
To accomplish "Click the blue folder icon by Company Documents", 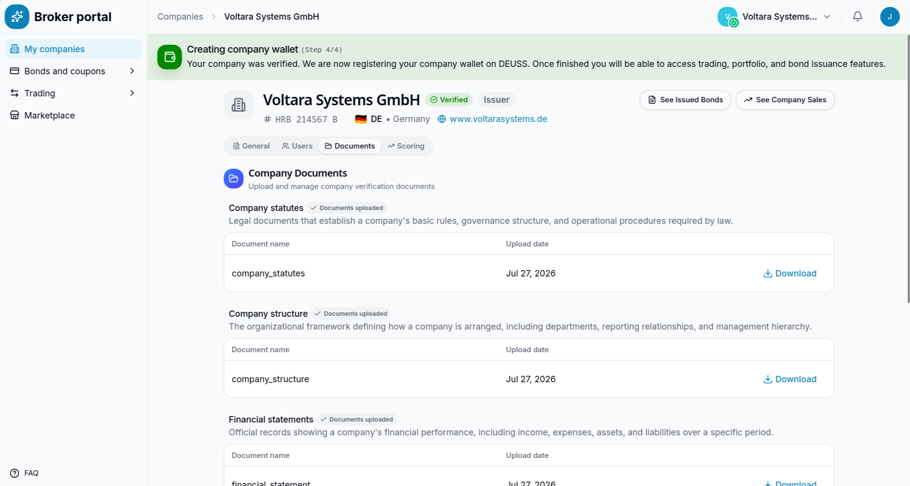I will (233, 179).
